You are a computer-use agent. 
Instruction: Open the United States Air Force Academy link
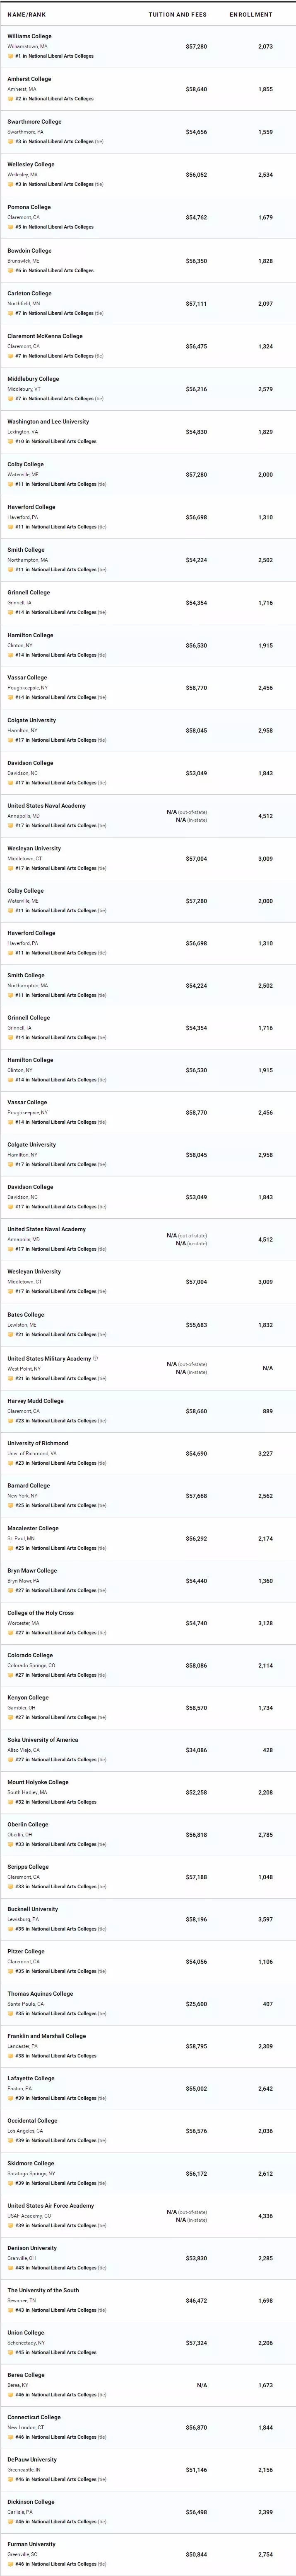(x=50, y=2205)
